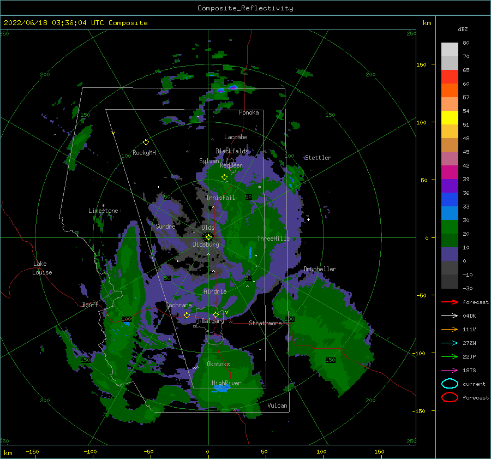Click the dBZ legend heading
The image size is (491, 459).
pos(463,29)
